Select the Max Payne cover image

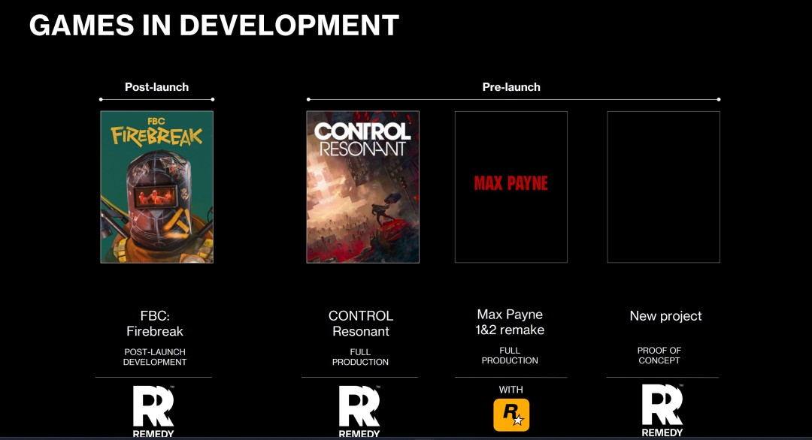pyautogui.click(x=511, y=187)
